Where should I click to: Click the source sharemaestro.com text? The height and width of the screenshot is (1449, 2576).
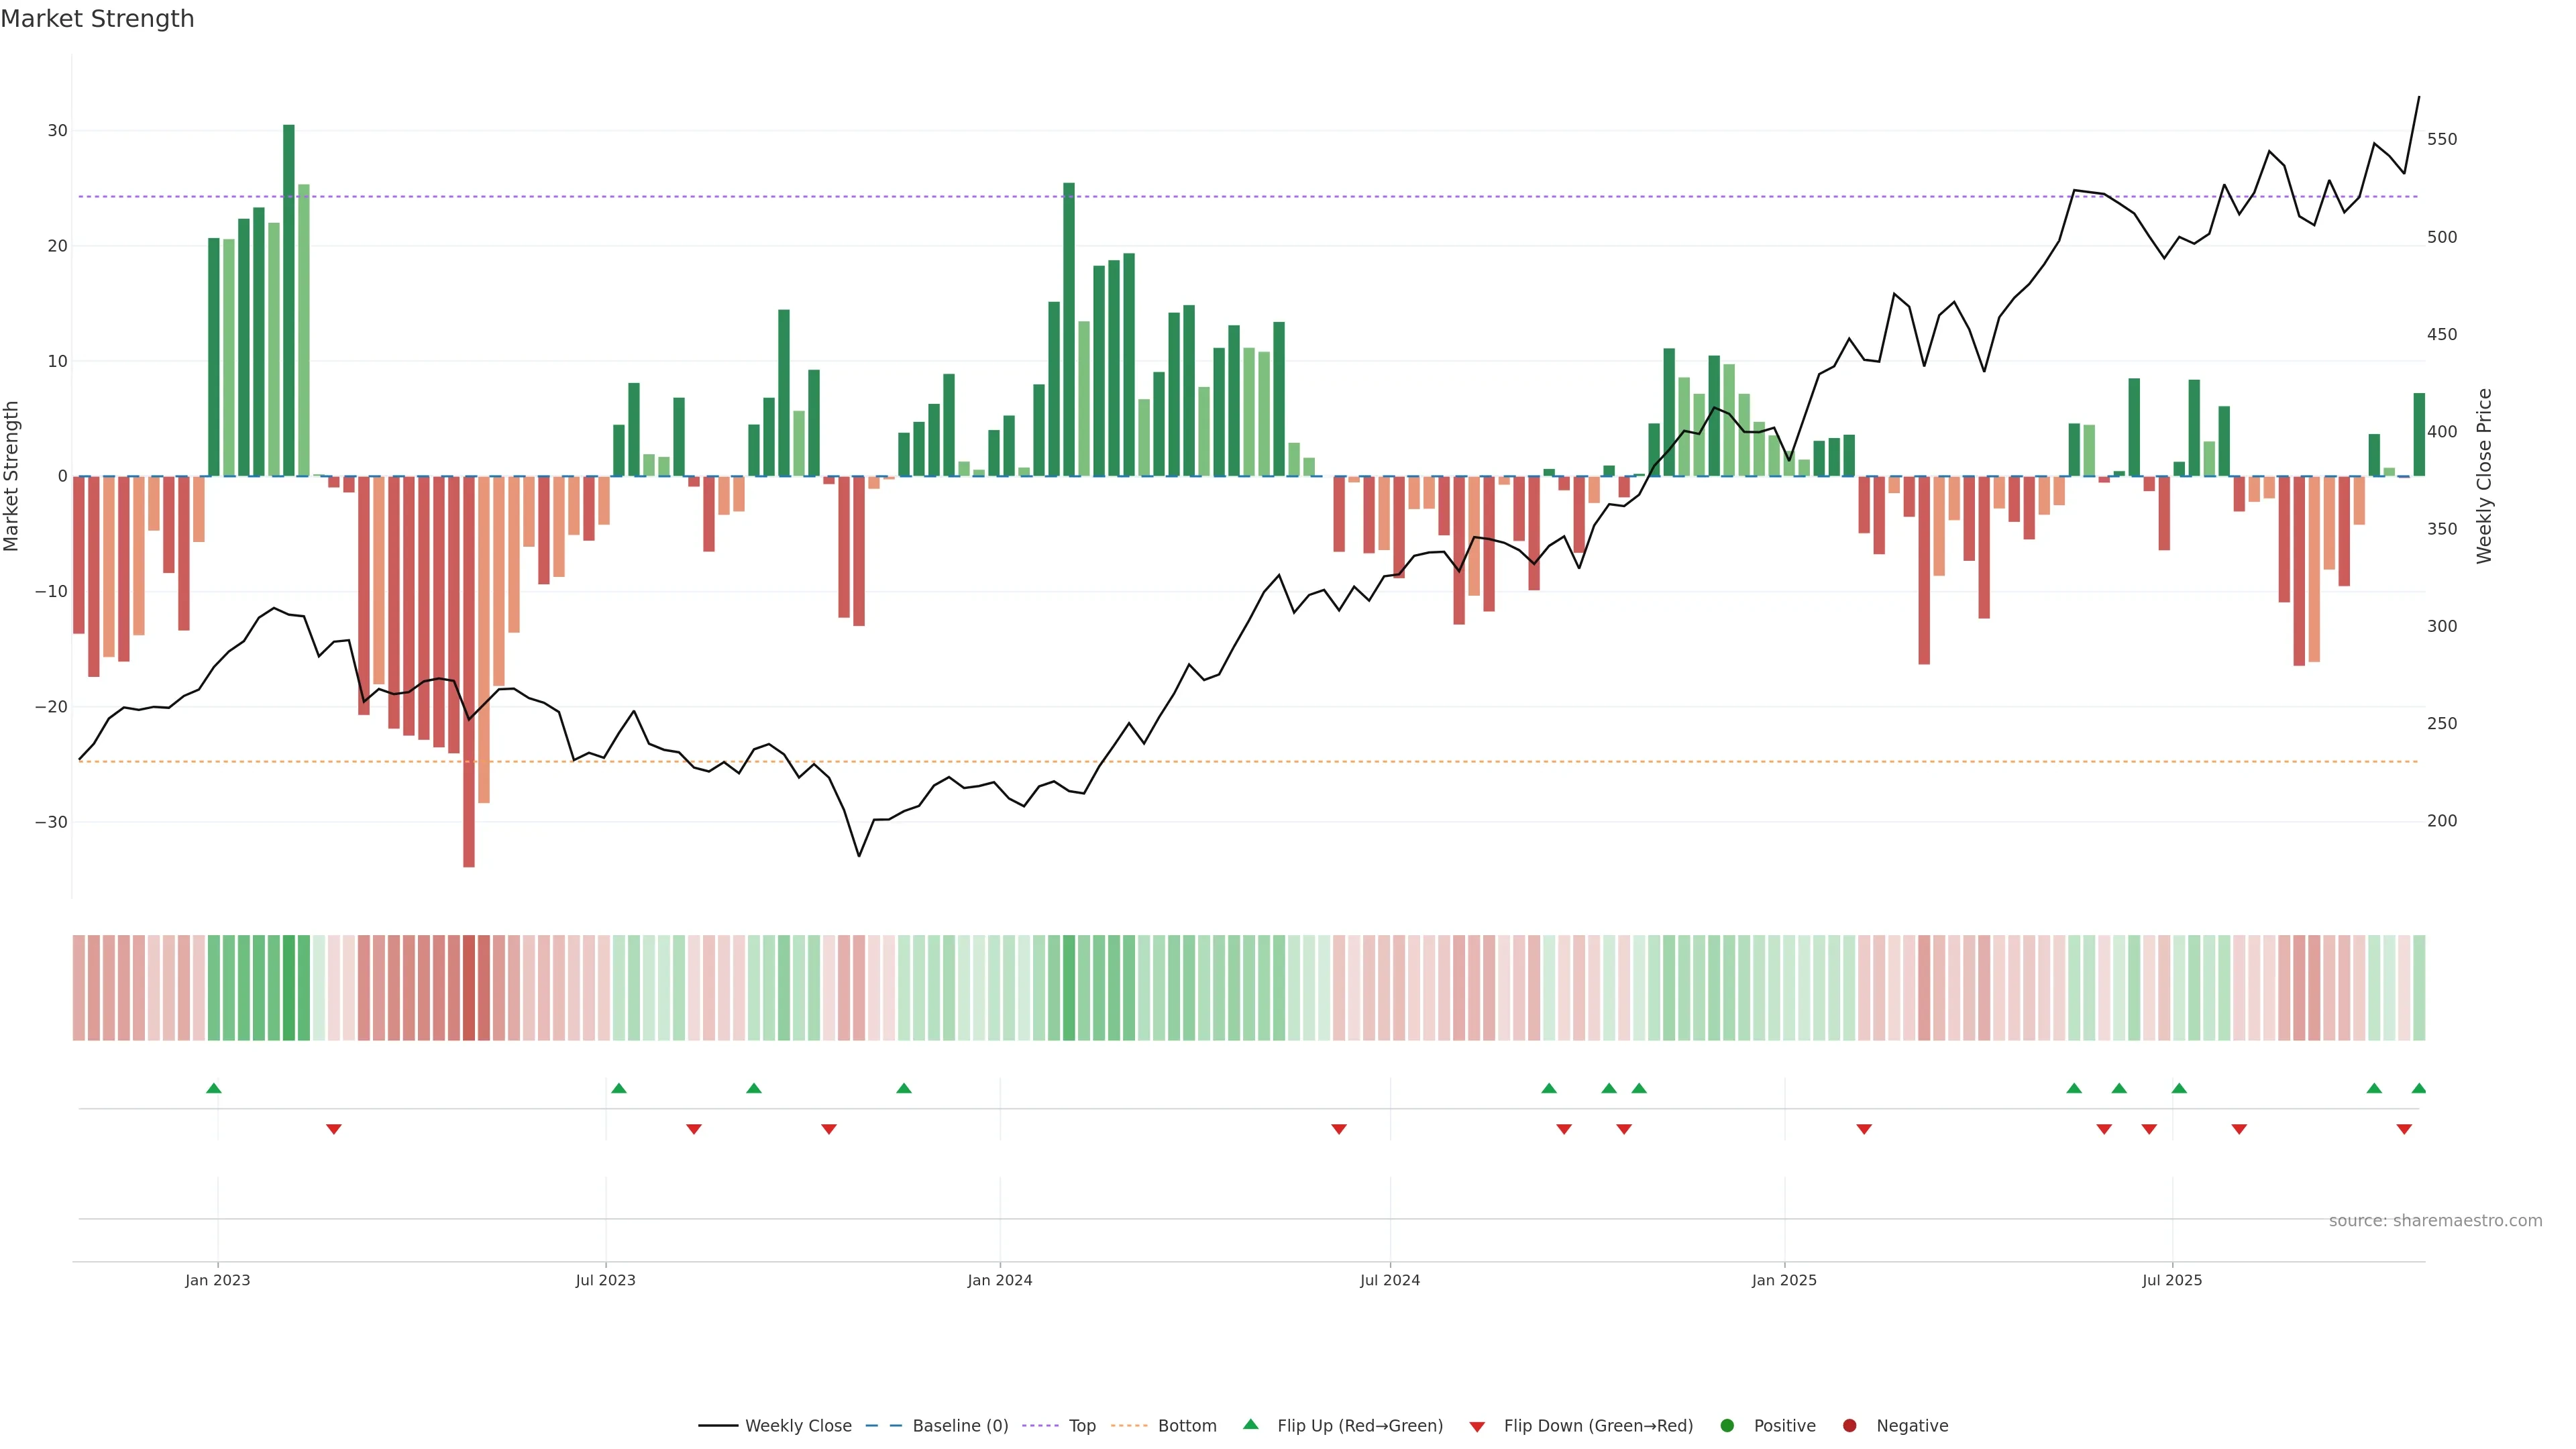tap(2435, 1221)
